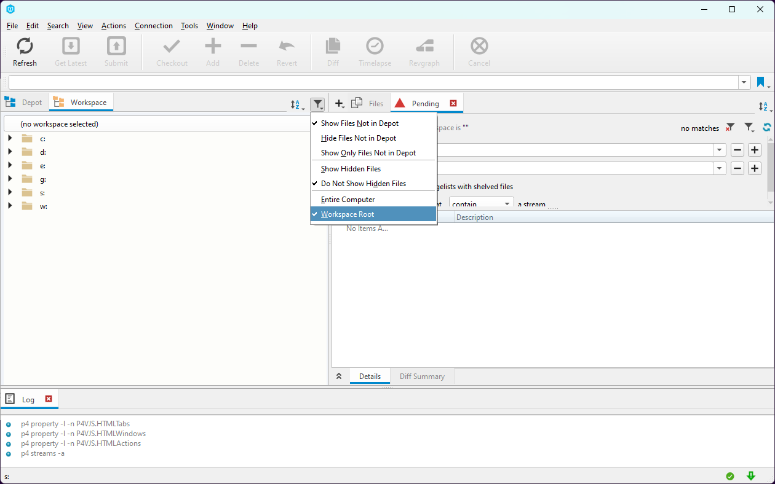Expand the s: drive folder
This screenshot has height=484, width=775.
point(10,192)
